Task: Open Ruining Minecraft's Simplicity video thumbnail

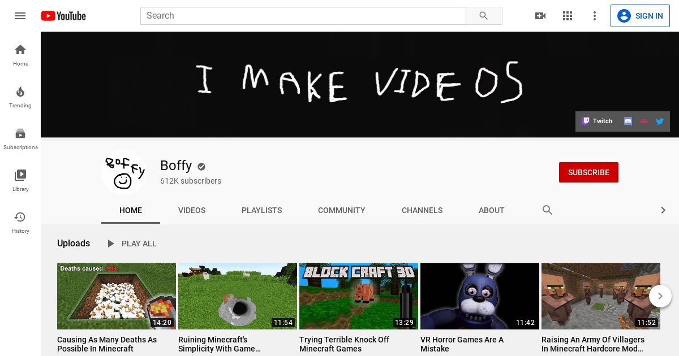Action: click(x=238, y=296)
